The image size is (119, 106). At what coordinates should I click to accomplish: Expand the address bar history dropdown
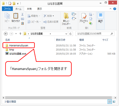point(66,34)
